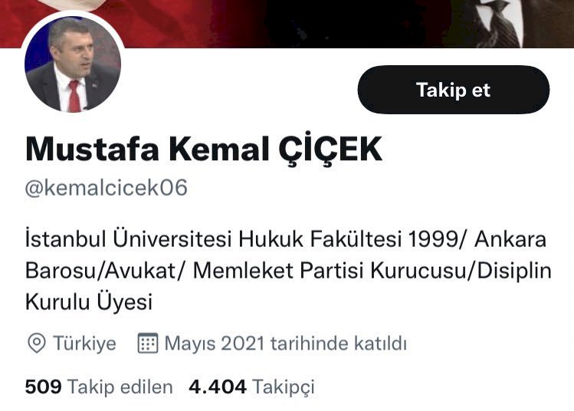Click the location pin icon
Screen dimensions: 574x411
37,344
